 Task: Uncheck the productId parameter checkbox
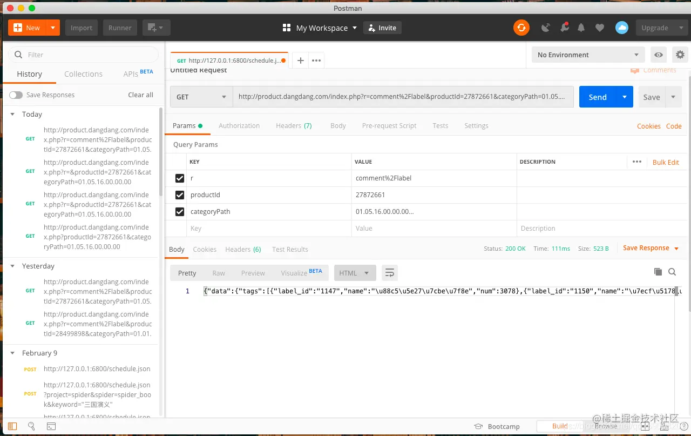[180, 195]
